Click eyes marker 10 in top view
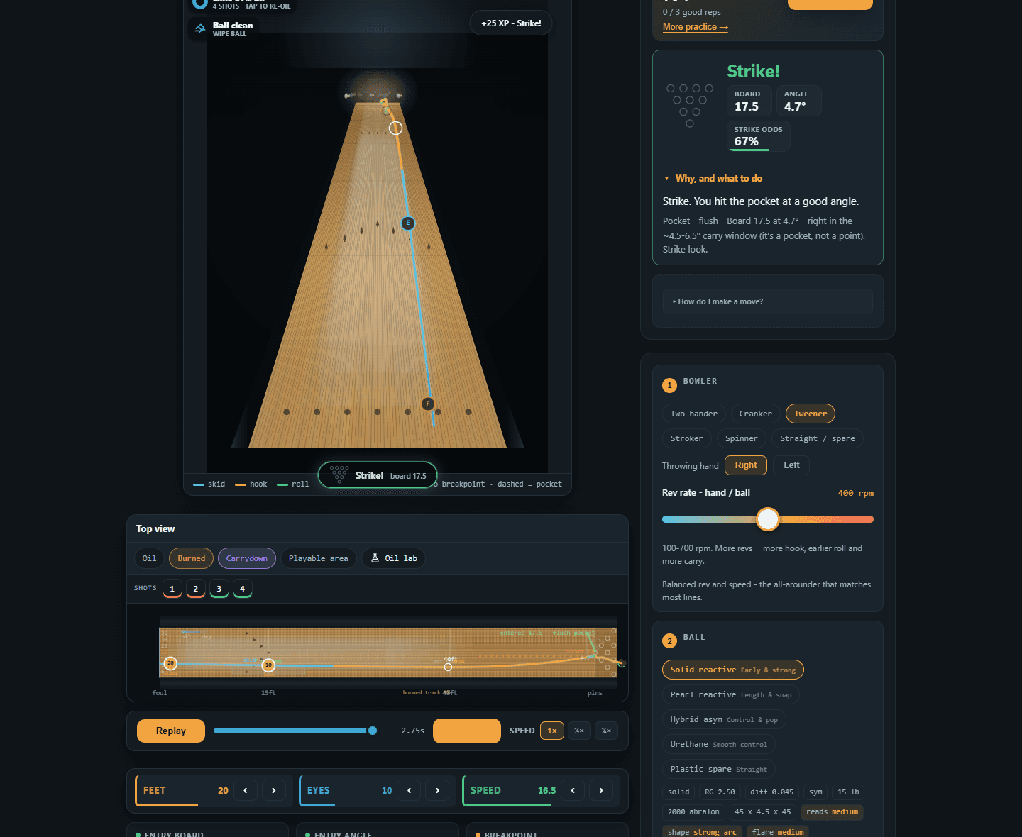 click(268, 665)
